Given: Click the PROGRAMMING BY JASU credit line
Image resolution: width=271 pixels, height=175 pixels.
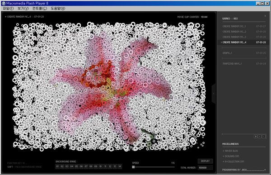Looking at the screenshot, I should (x=244, y=170).
